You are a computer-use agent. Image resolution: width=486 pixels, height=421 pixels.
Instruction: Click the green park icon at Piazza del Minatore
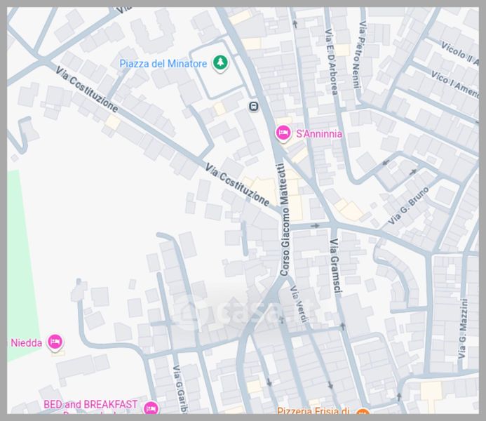[220, 63]
